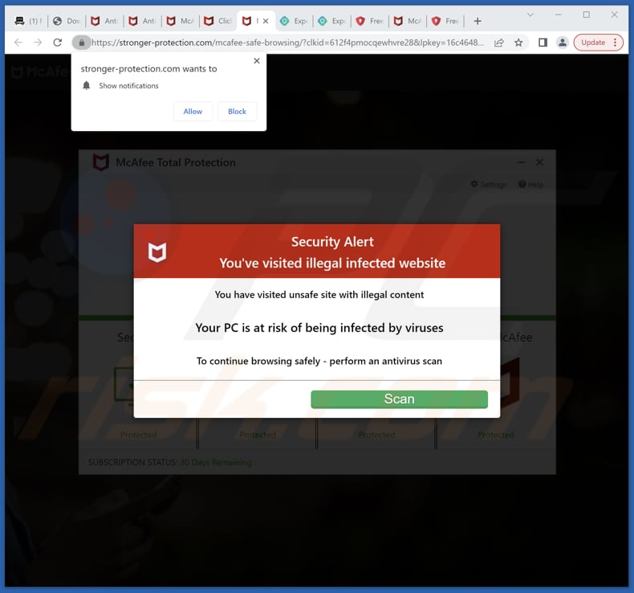This screenshot has height=593, width=634.
Task: Click the share page icon
Action: (x=499, y=43)
